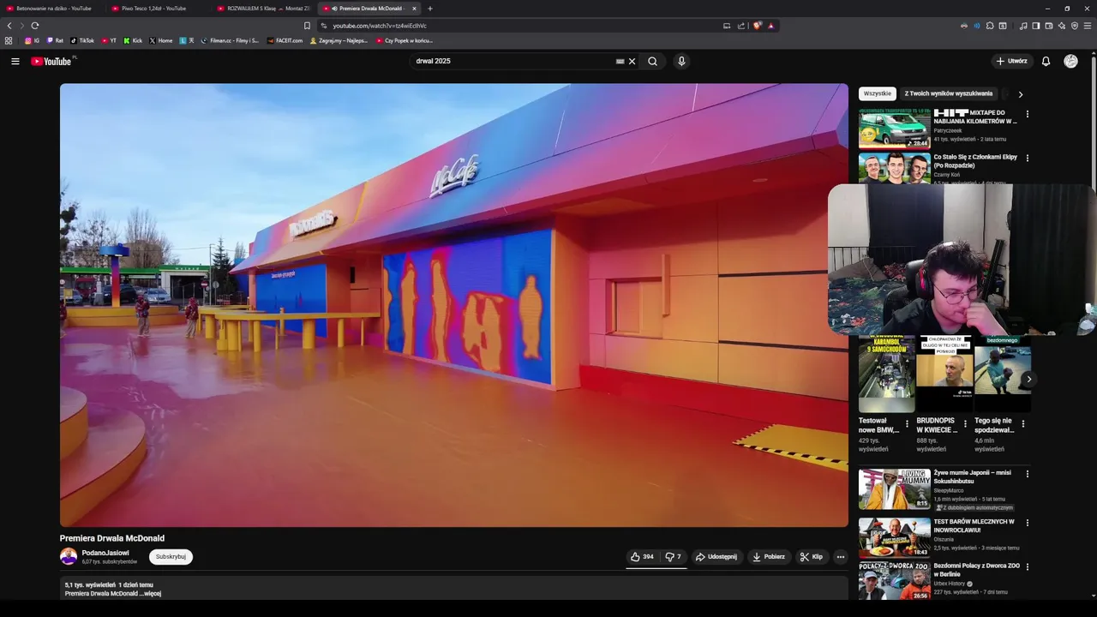Click the video player showing McCafe building
1097x617 pixels.
tap(453, 304)
